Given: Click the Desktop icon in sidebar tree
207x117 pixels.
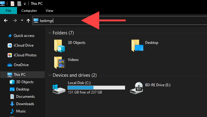Looking at the screenshot, I should 12,89.
